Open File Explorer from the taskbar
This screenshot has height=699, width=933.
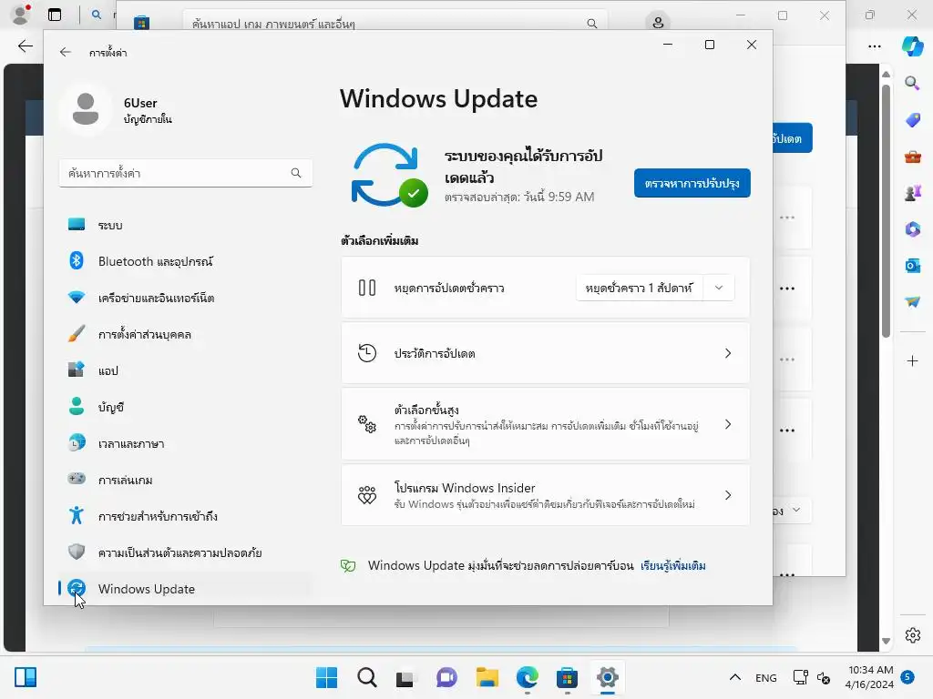point(487,677)
